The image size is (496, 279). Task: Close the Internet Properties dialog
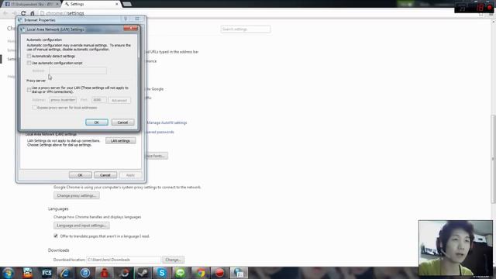138,19
